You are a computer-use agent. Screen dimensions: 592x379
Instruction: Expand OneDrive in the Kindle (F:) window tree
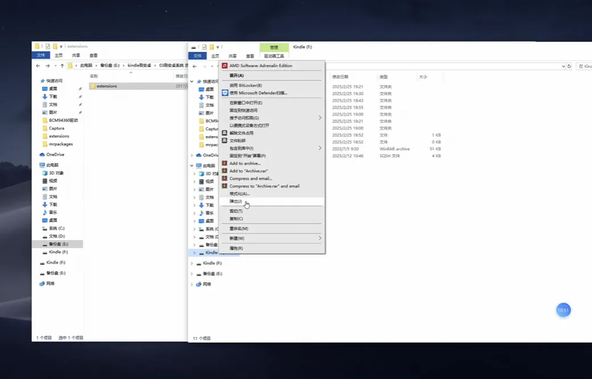(x=192, y=155)
